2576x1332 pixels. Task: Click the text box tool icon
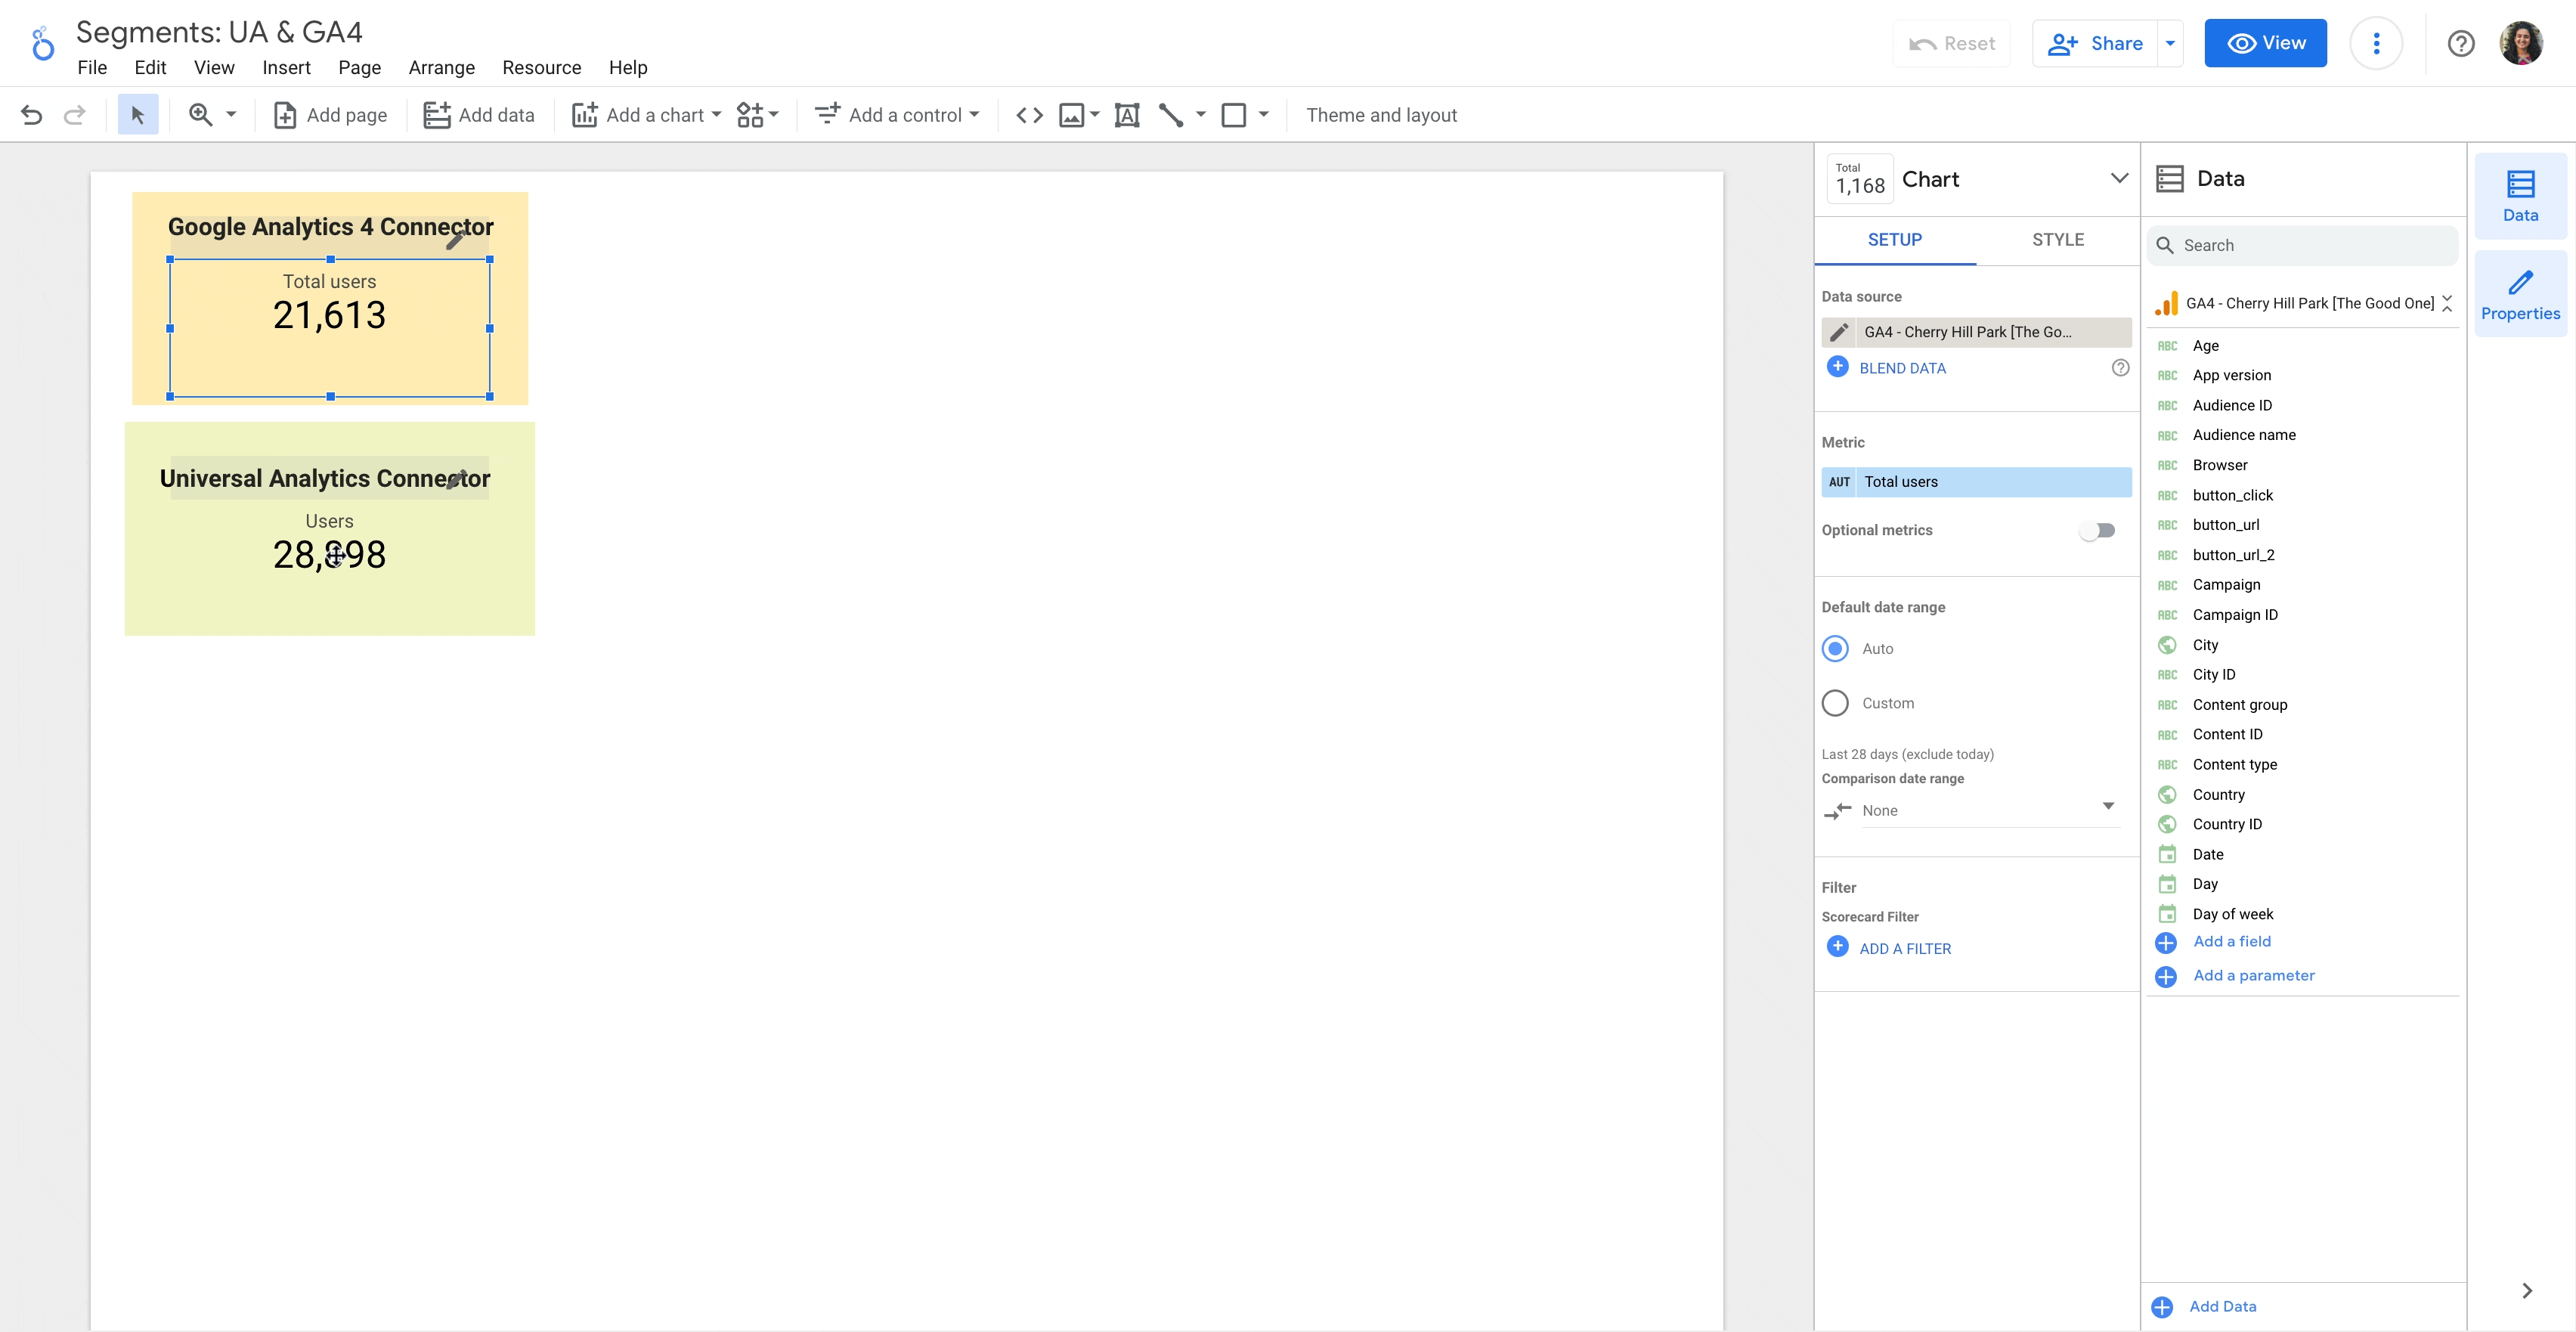click(x=1125, y=116)
